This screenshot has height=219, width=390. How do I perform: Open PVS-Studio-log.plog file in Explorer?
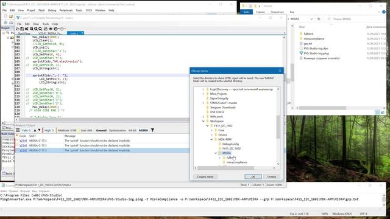(x=316, y=54)
